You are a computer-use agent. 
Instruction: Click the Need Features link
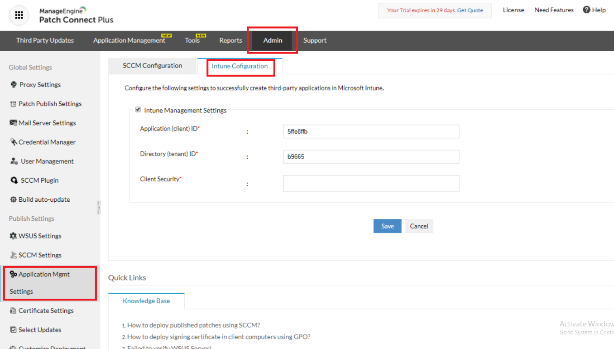pos(554,10)
